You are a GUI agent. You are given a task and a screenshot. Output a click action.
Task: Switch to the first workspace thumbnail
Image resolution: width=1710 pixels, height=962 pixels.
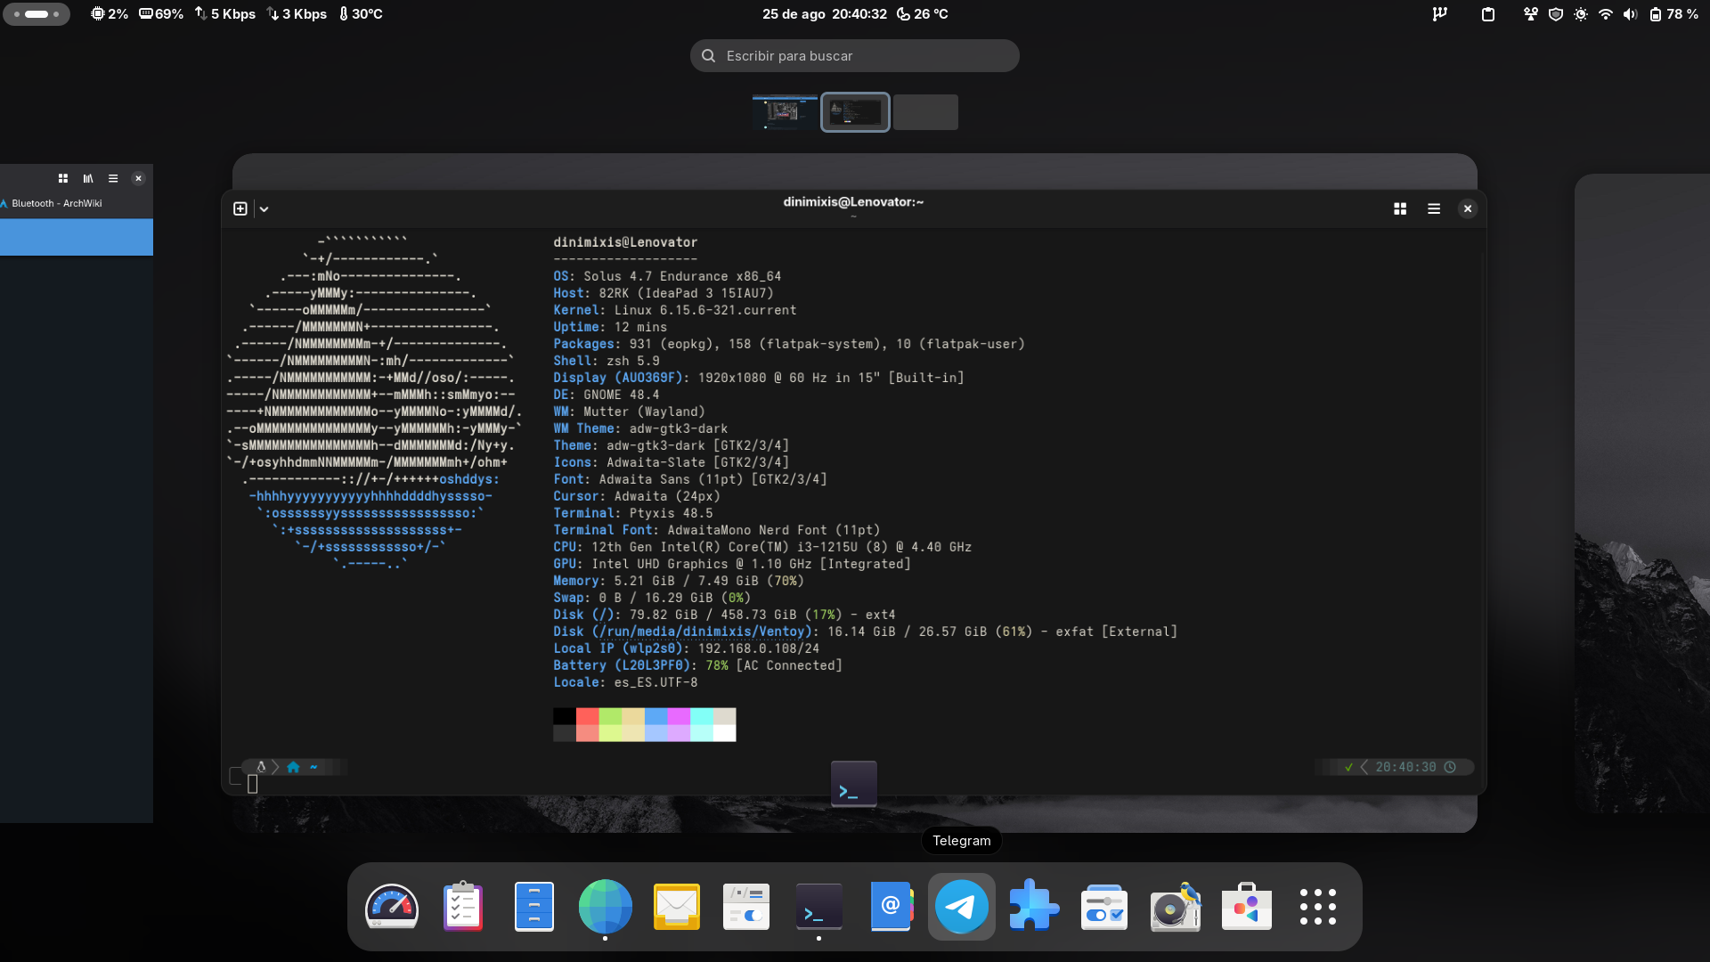[785, 112]
